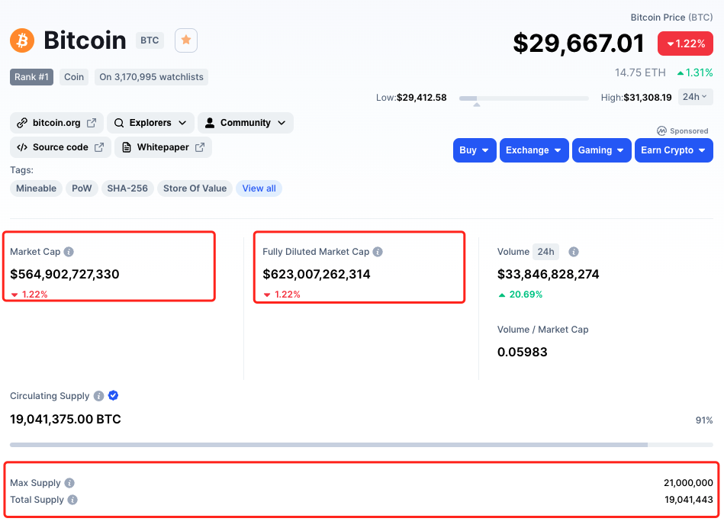Image resolution: width=724 pixels, height=528 pixels.
Task: Select the Store Of Value tag
Action: 195,188
